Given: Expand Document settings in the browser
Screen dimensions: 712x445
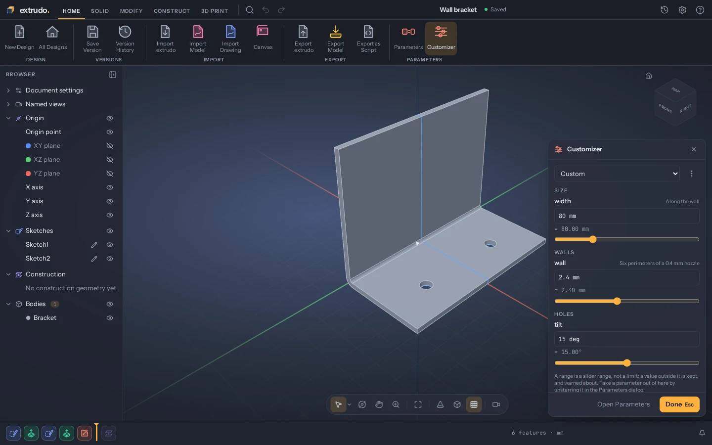Looking at the screenshot, I should (x=8, y=90).
